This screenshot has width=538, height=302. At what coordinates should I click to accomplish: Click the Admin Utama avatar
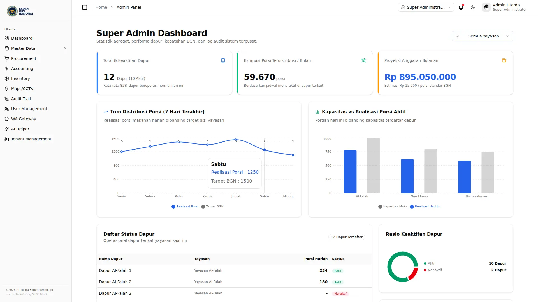[x=486, y=7]
